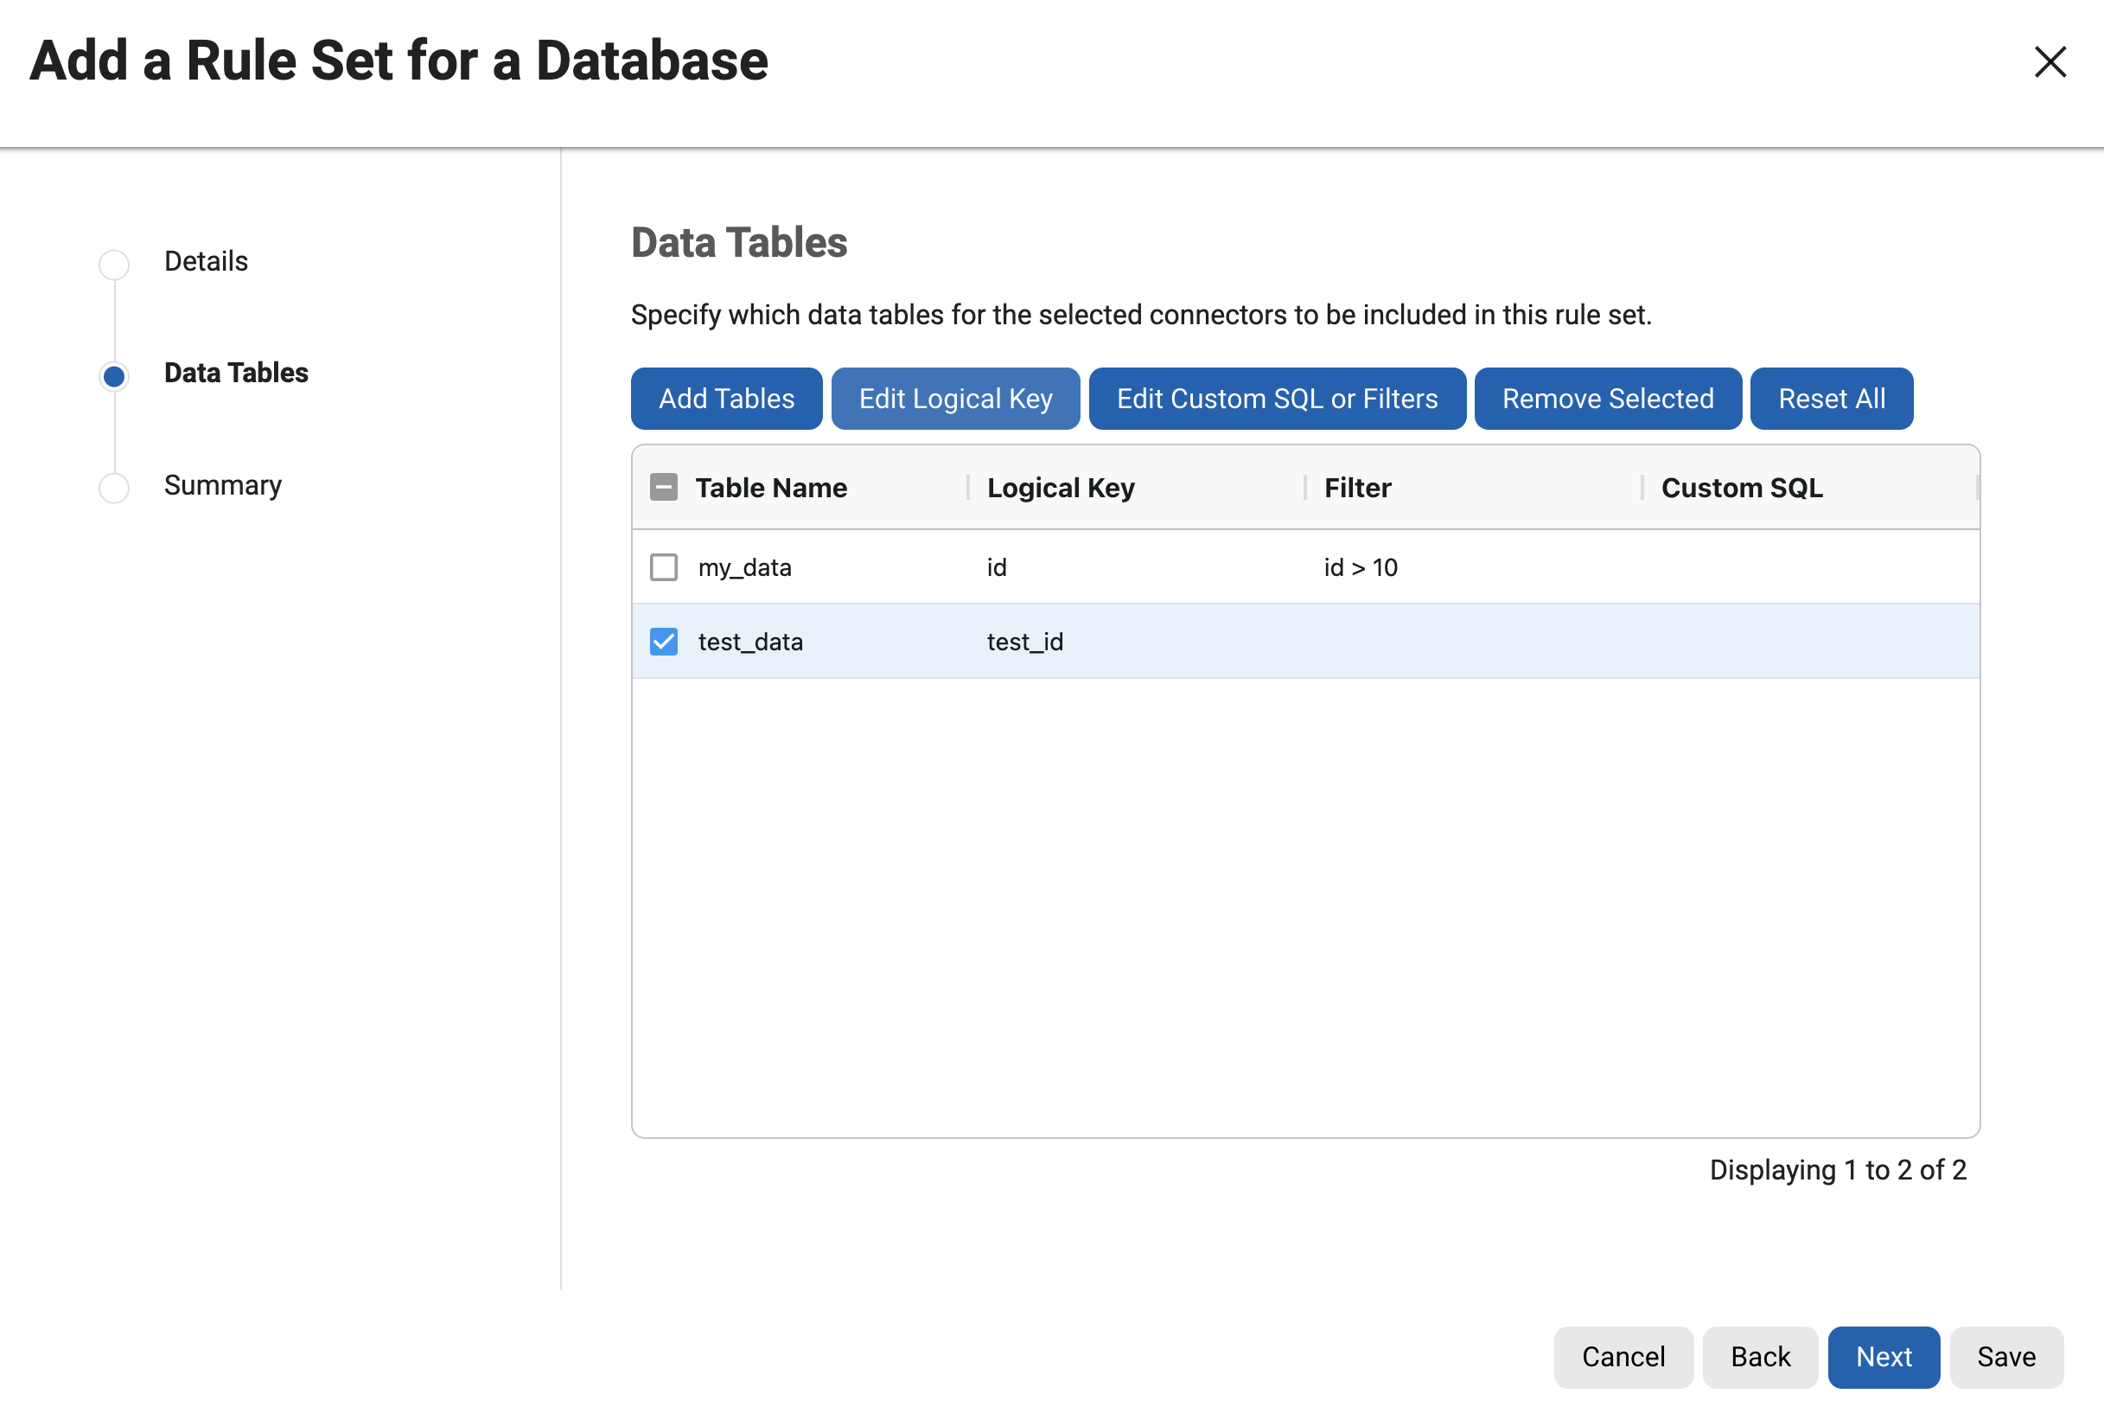The width and height of the screenshot is (2104, 1413).
Task: Click the Filter column header
Action: (x=1357, y=488)
